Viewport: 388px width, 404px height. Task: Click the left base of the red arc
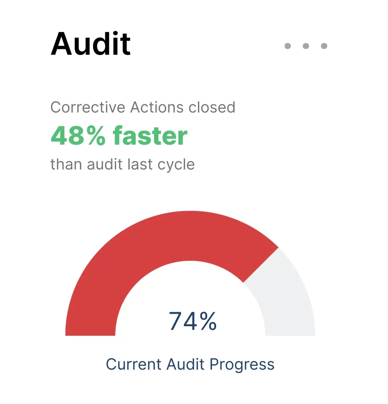(90, 331)
